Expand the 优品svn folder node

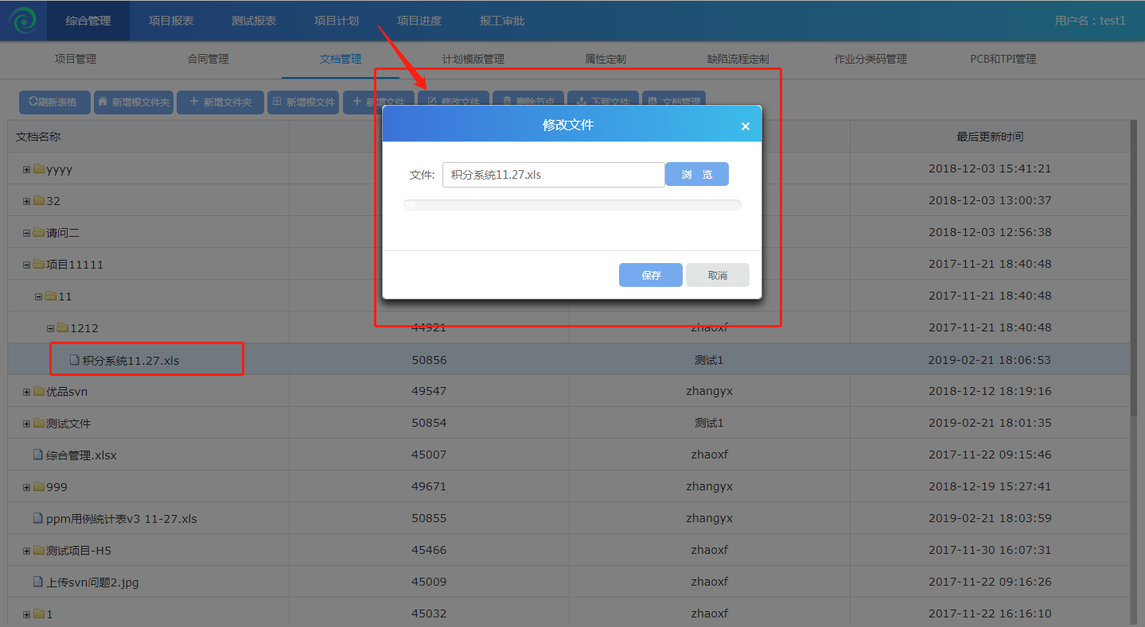[27, 392]
